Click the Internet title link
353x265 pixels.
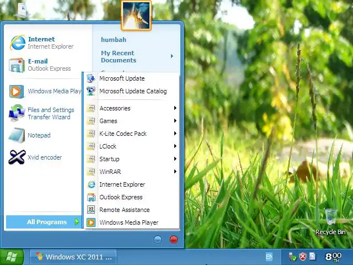(41, 39)
